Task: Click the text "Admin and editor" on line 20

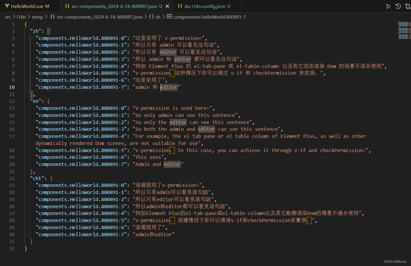Action: (x=158, y=164)
